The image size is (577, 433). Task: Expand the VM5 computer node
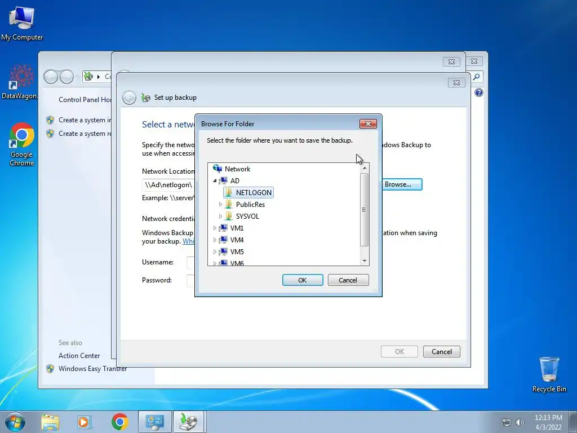(x=215, y=251)
